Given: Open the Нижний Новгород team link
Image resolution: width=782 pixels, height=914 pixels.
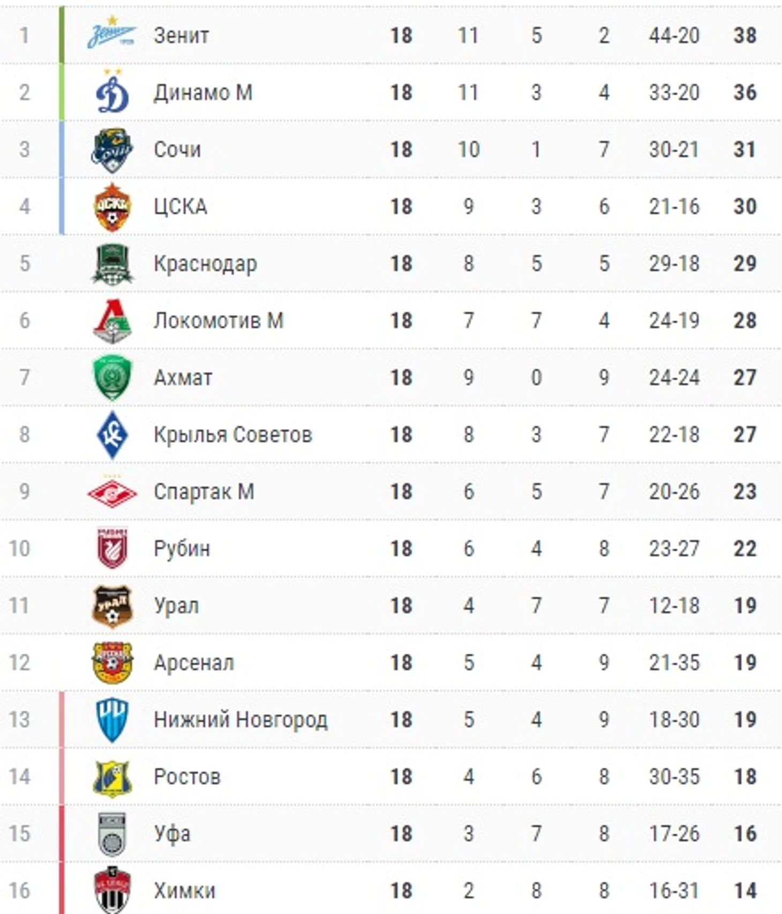Looking at the screenshot, I should [x=240, y=720].
